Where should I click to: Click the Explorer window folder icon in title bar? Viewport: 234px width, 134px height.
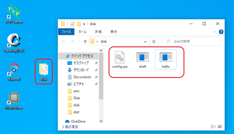point(63,24)
